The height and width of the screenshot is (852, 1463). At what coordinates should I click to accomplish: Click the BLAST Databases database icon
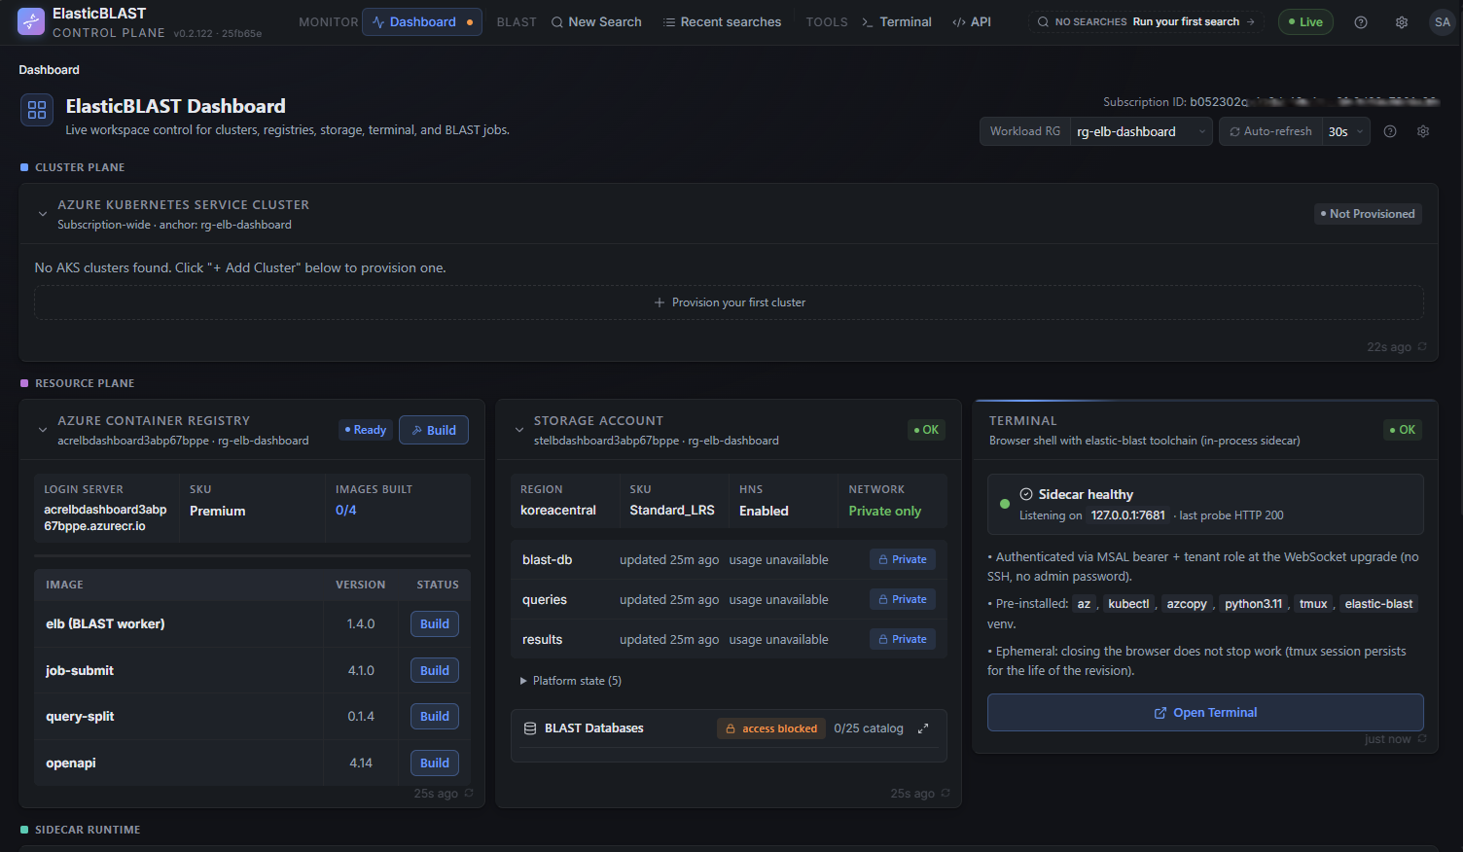[530, 728]
